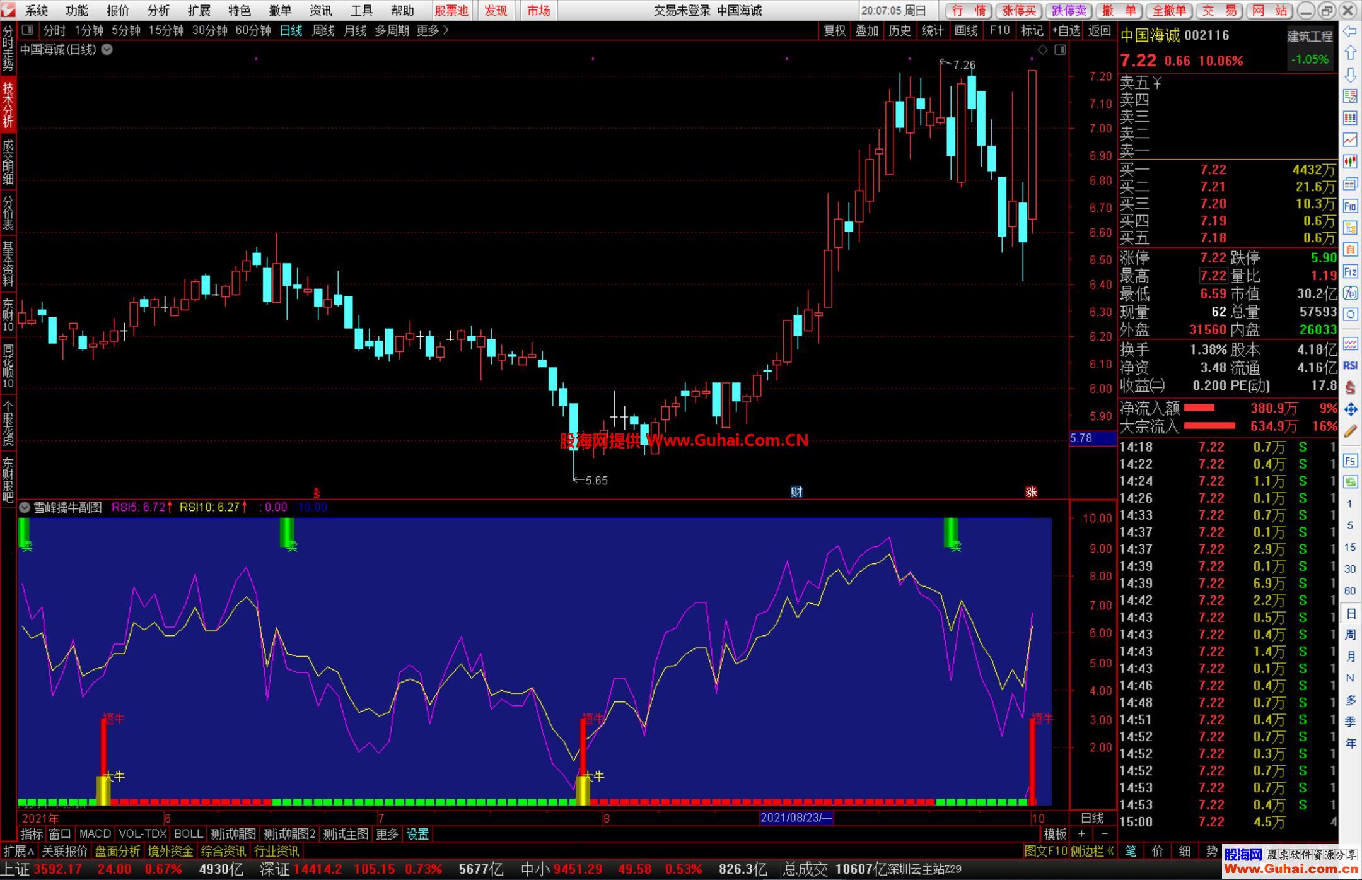This screenshot has height=880, width=1362.
Task: Open the 技术分析 left sidebar tab
Action: pyautogui.click(x=8, y=105)
